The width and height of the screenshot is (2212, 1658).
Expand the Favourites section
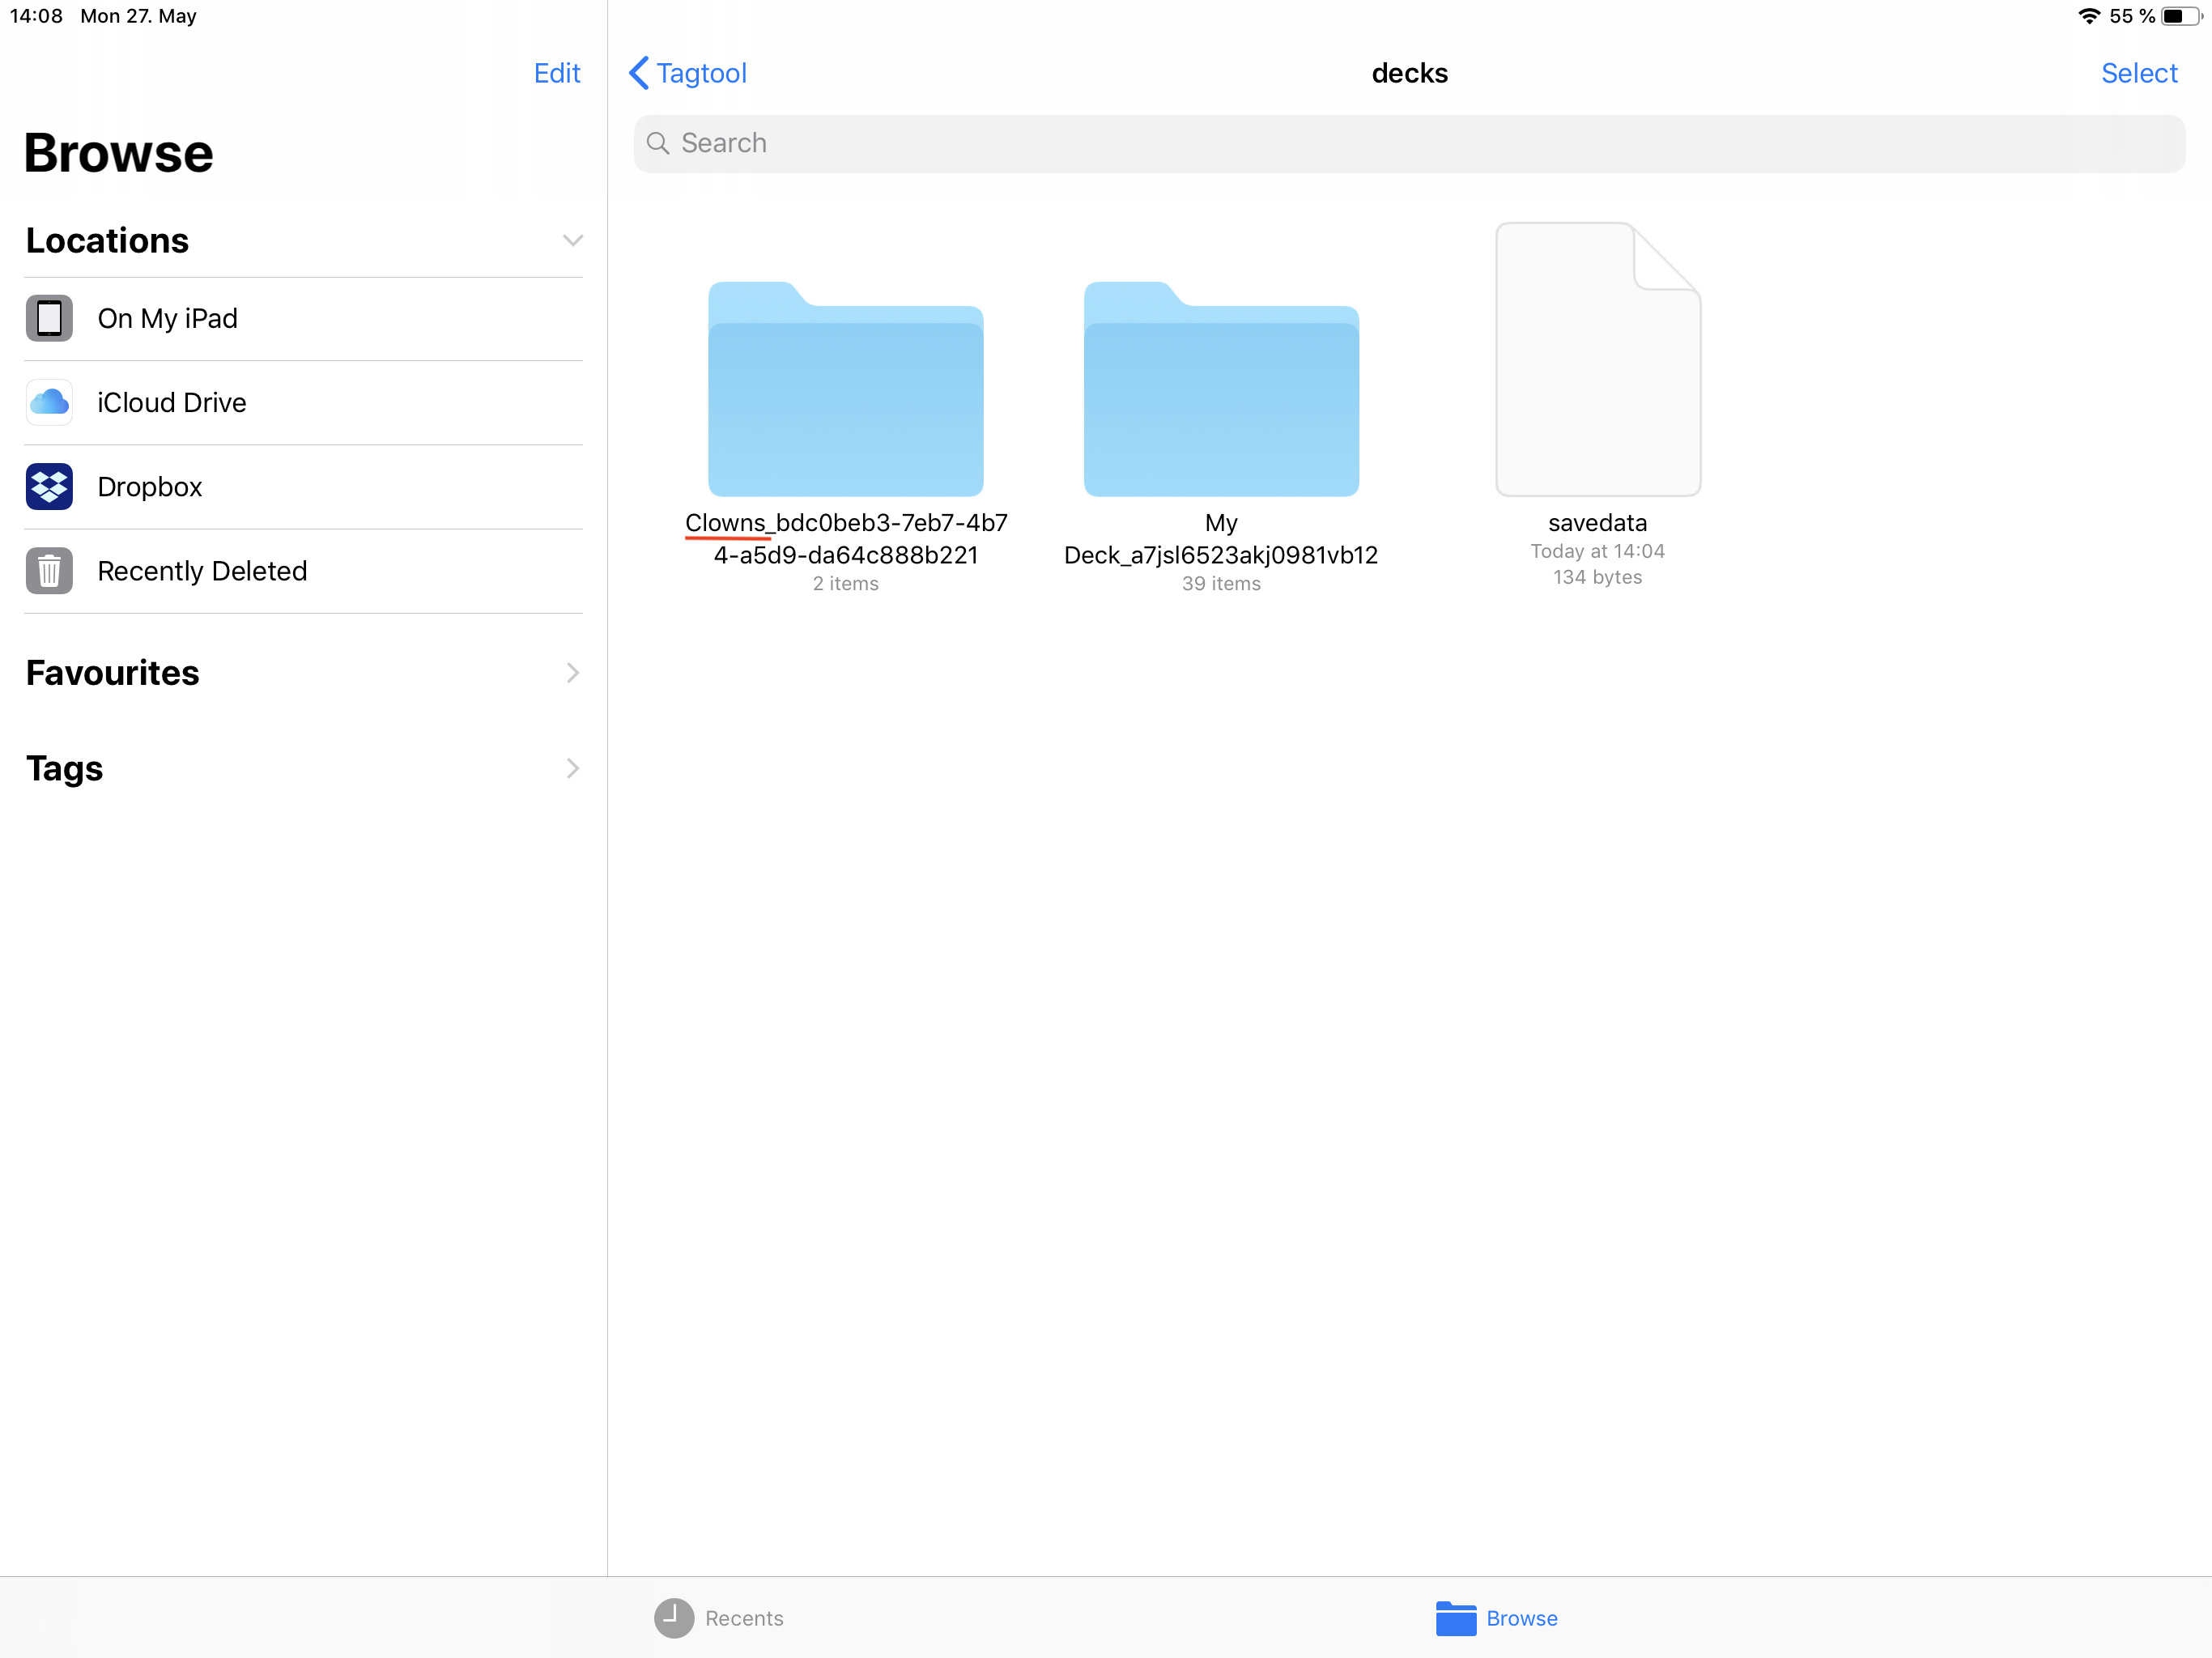572,673
